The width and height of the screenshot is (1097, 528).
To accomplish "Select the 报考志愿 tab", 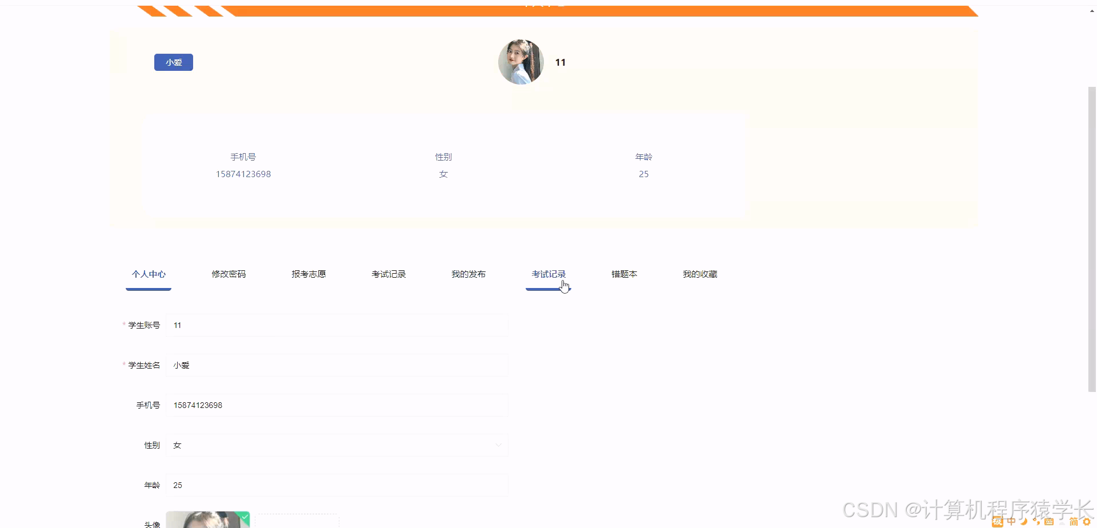I will tap(309, 274).
